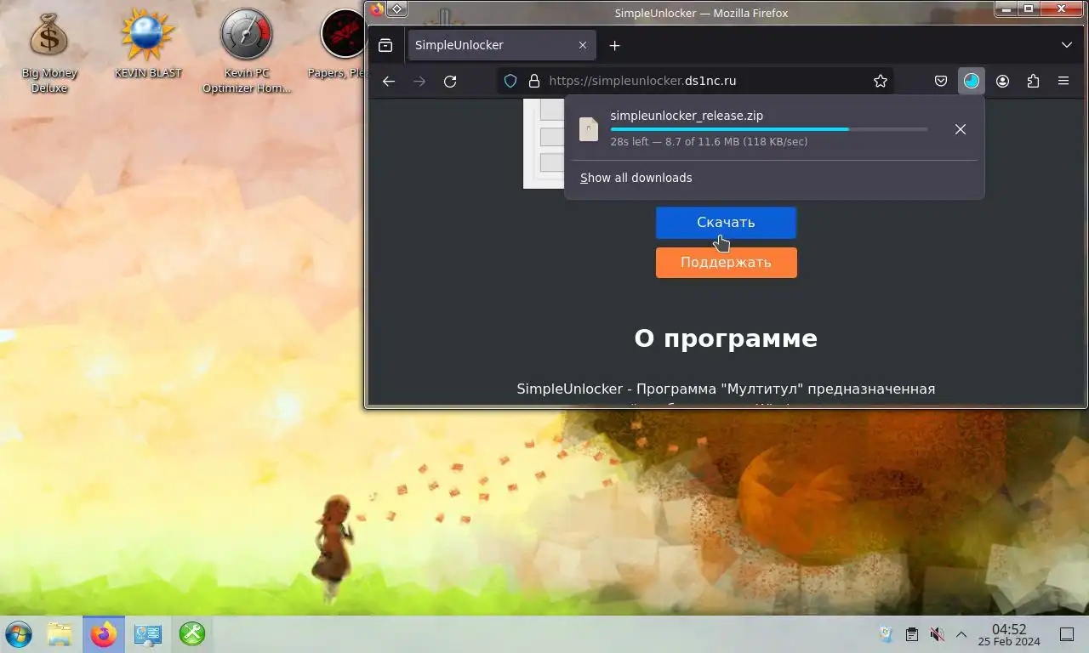Viewport: 1089px width, 653px height.
Task: Open tracking protection shield icon in address bar
Action: (x=510, y=81)
